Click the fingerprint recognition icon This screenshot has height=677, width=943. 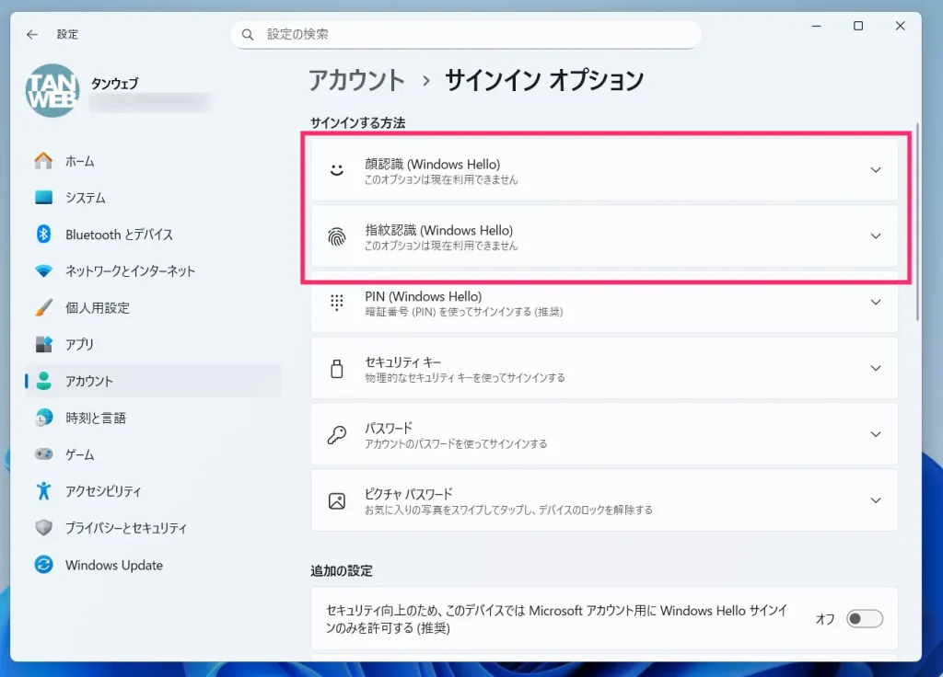(337, 236)
